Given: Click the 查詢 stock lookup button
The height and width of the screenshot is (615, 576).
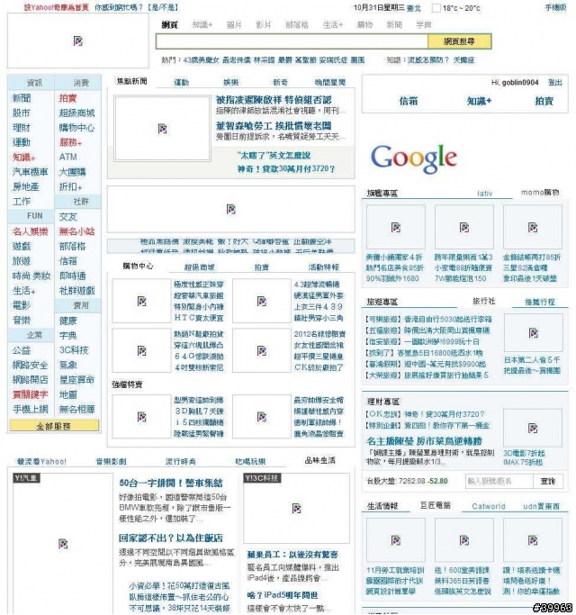Looking at the screenshot, I should pos(548,481).
